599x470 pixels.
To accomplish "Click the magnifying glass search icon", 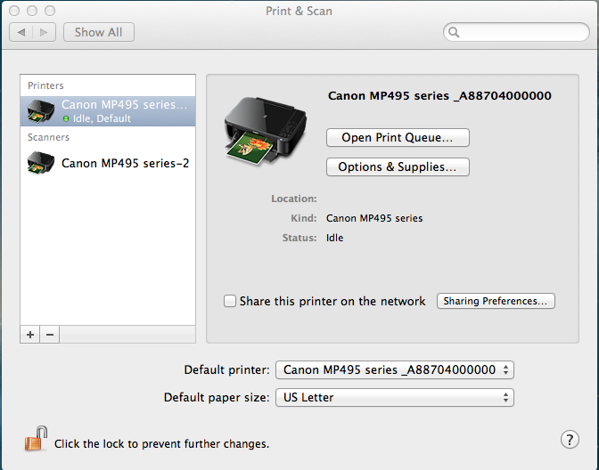I will pos(454,32).
